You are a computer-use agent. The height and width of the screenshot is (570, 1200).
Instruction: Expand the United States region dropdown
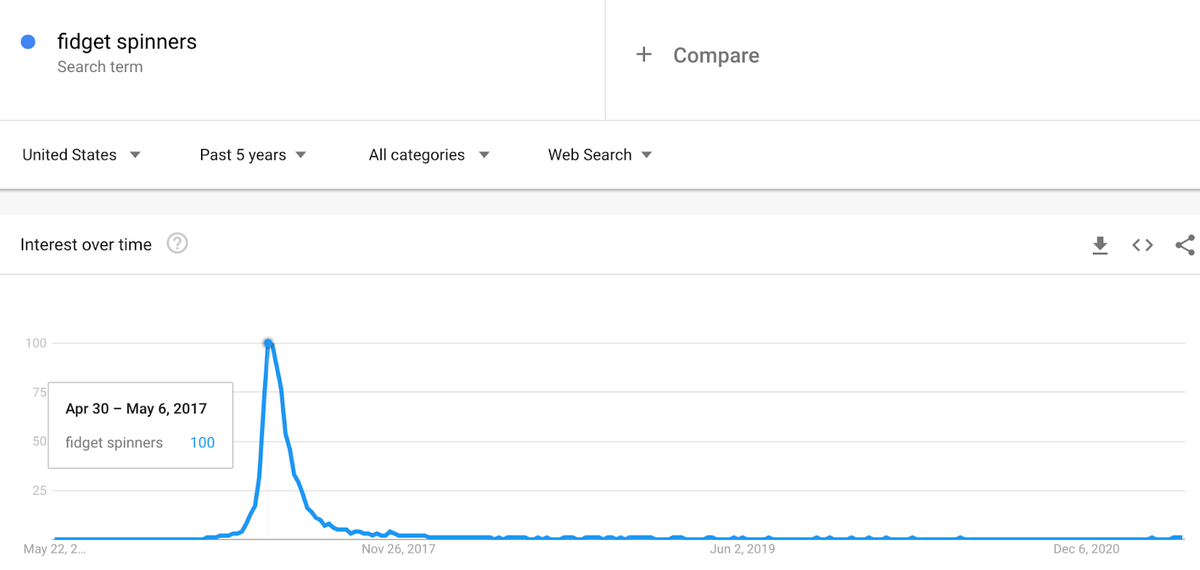pos(81,154)
